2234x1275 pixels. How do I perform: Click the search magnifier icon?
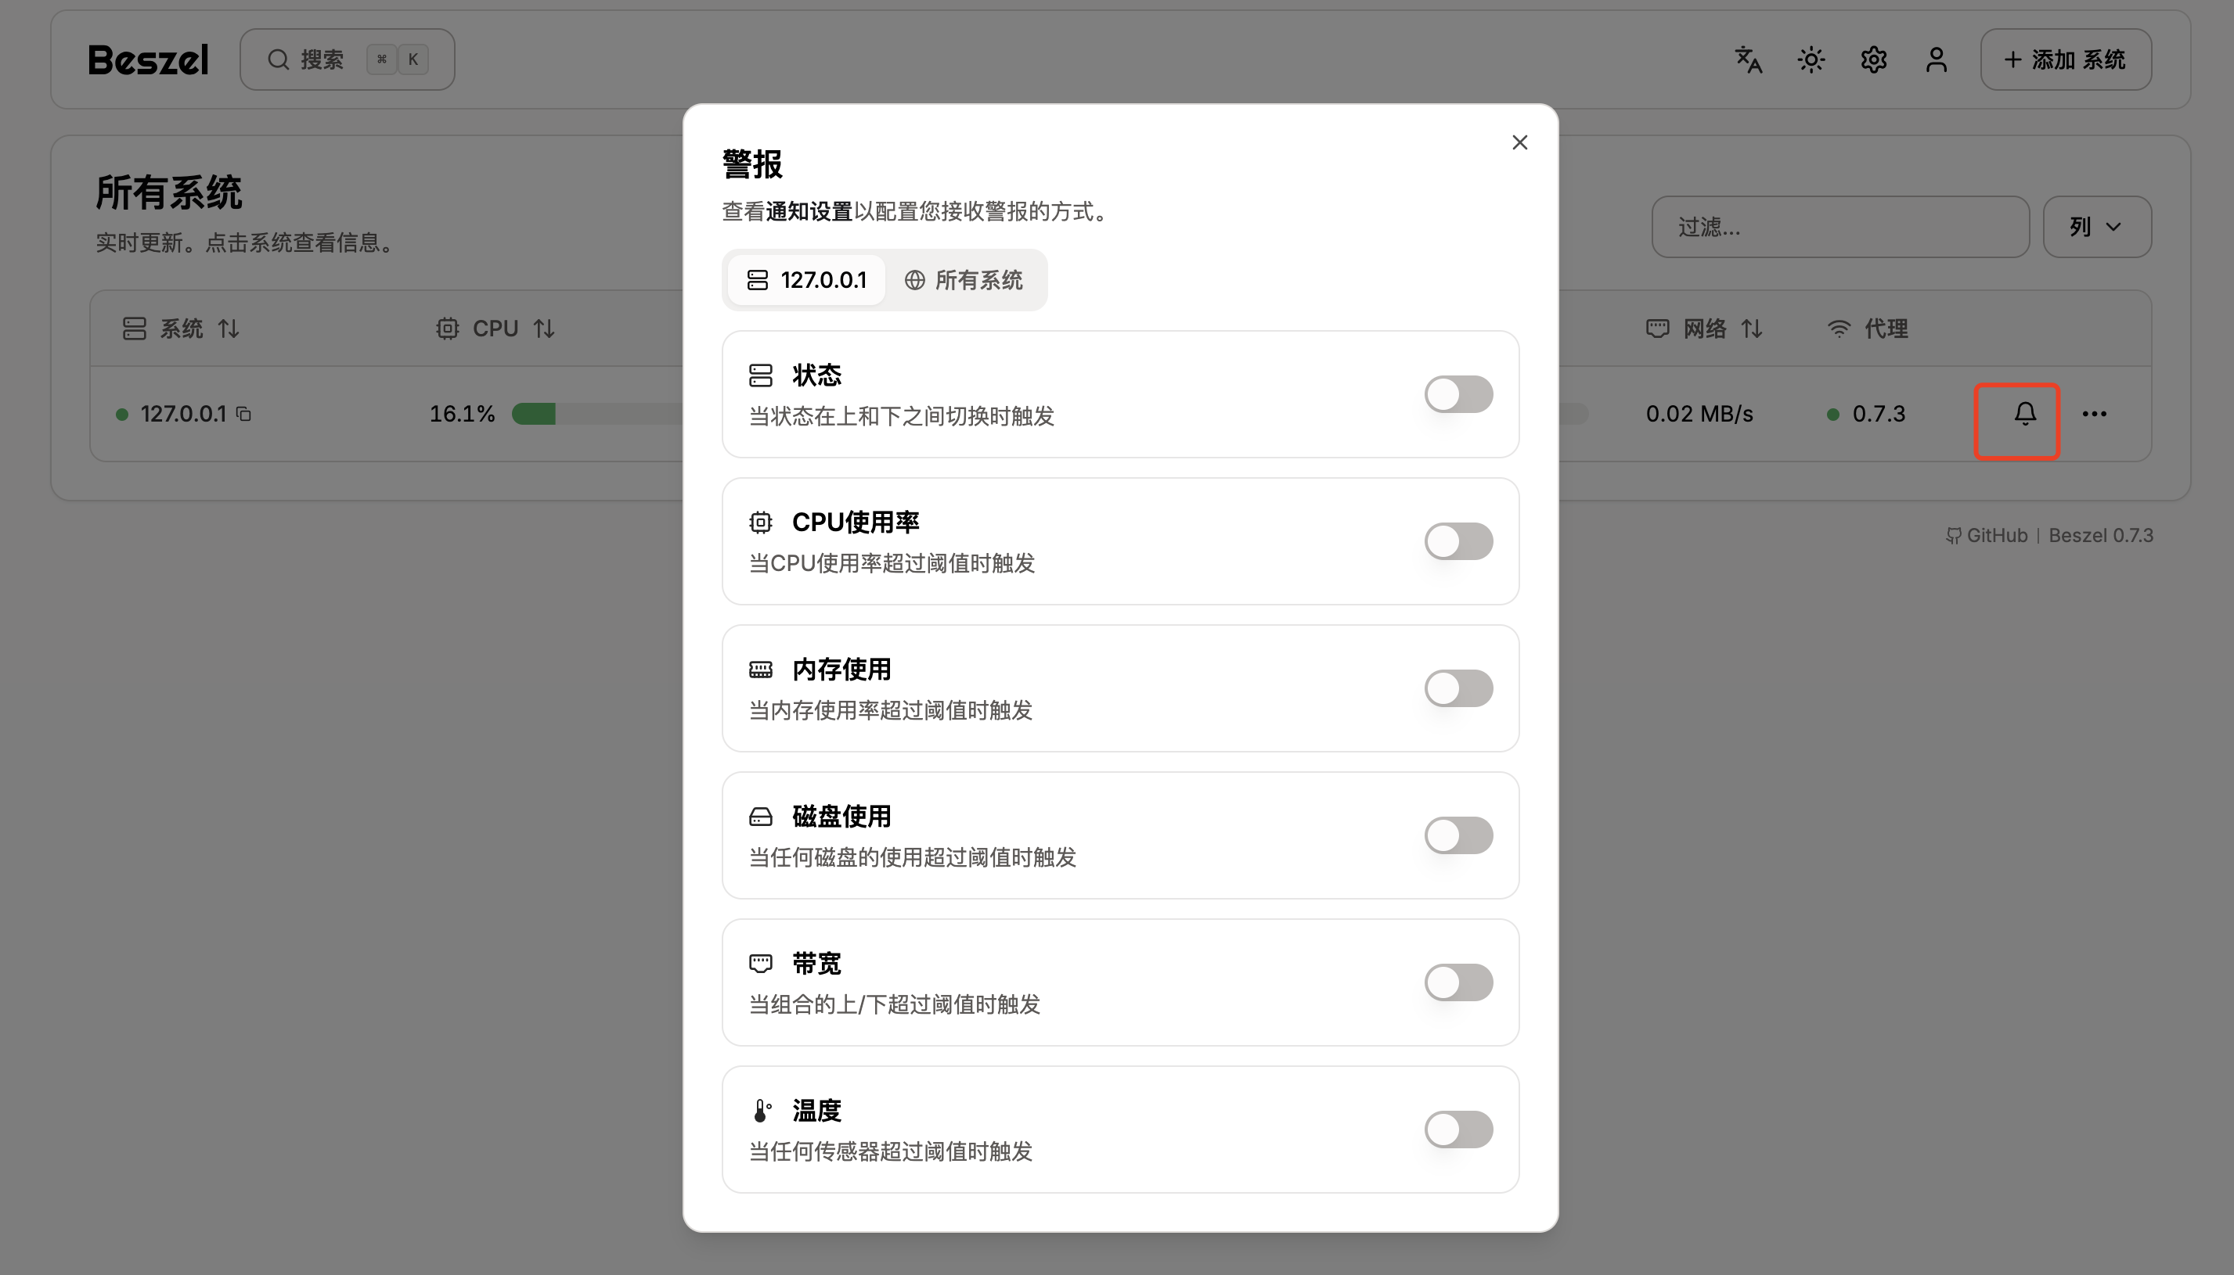tap(278, 59)
